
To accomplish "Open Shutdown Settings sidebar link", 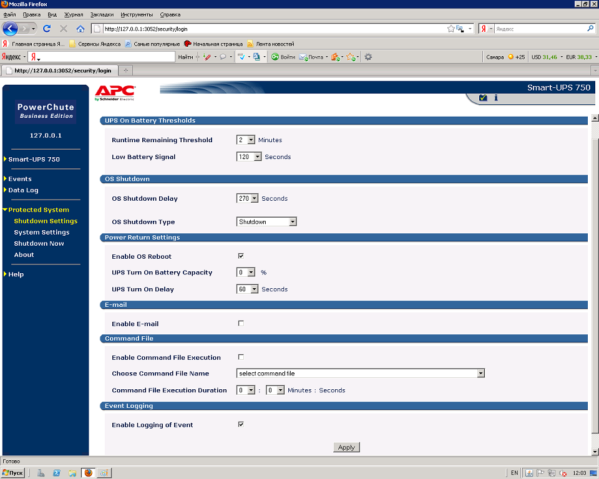I will coord(46,221).
